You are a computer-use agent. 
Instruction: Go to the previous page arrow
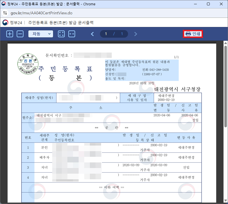click(x=92, y=34)
